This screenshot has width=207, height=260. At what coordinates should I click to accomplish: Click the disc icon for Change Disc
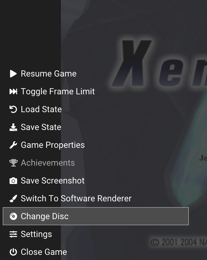13,216
